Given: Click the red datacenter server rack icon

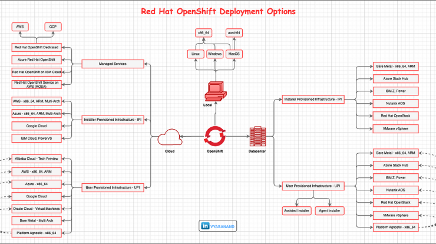Looking at the screenshot, I should (257, 136).
